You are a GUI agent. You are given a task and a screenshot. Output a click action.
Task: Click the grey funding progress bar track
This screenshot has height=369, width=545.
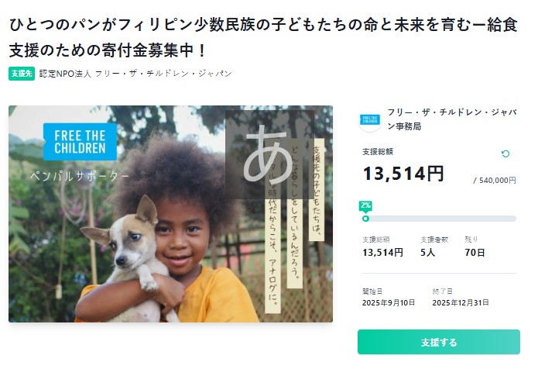pyautogui.click(x=441, y=219)
